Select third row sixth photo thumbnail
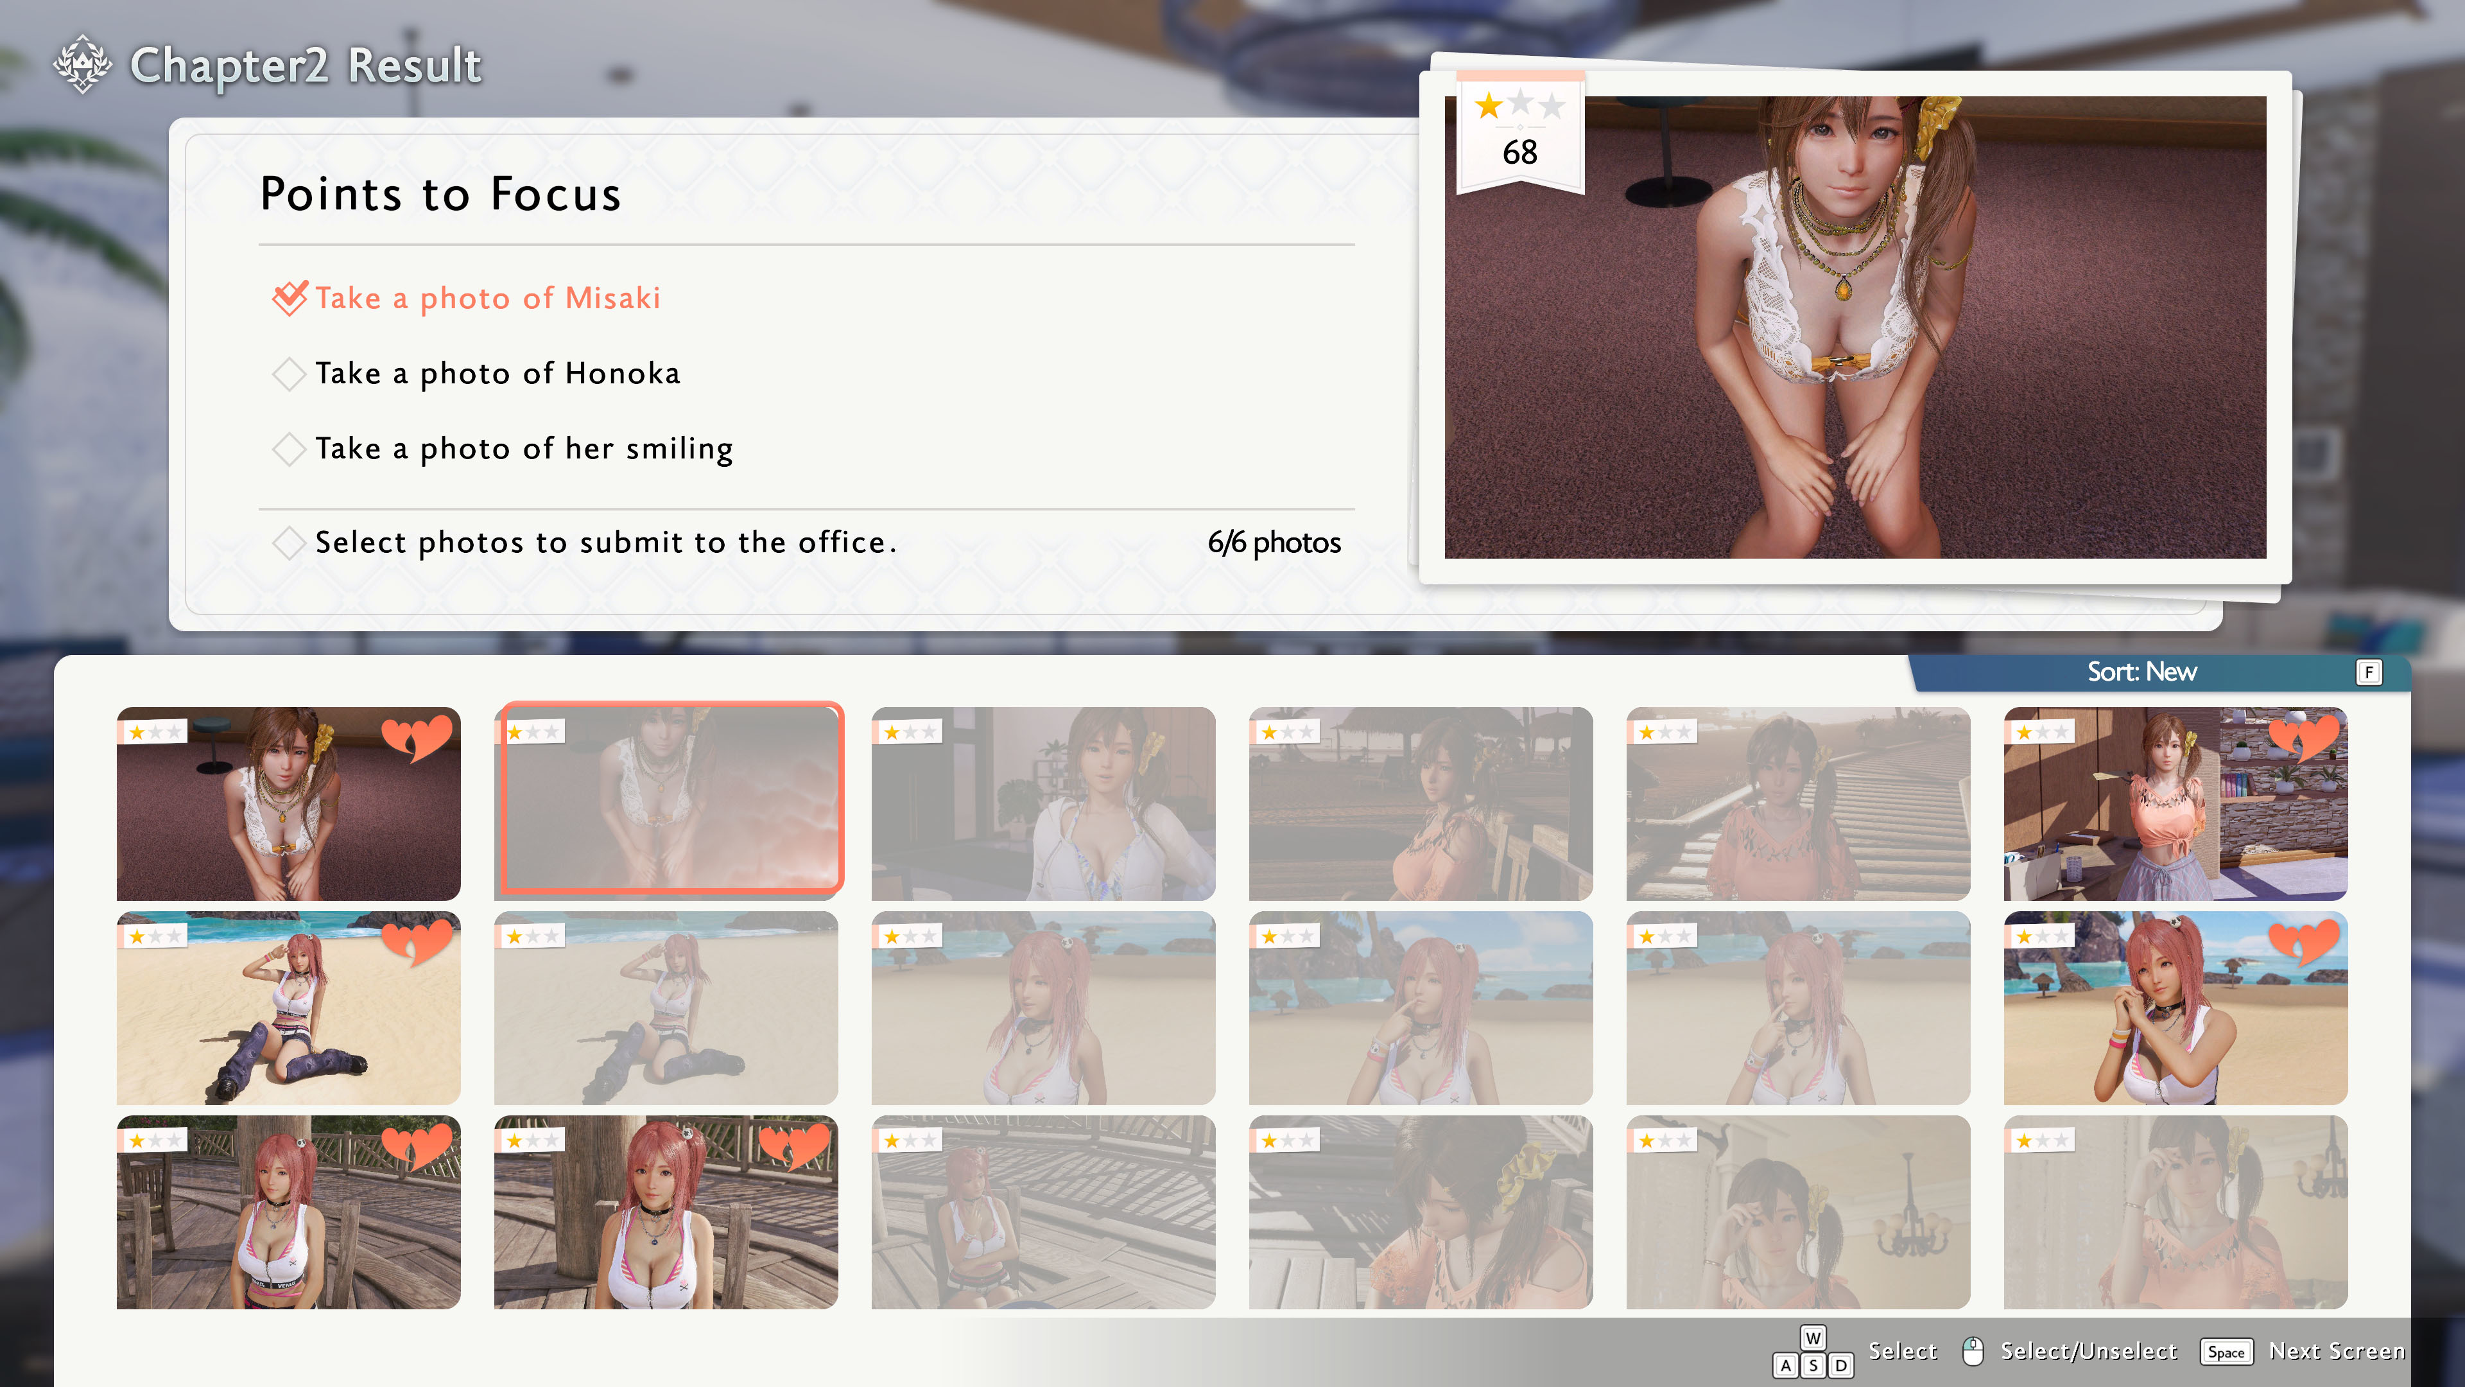This screenshot has height=1387, width=2465. pyautogui.click(x=2175, y=1212)
